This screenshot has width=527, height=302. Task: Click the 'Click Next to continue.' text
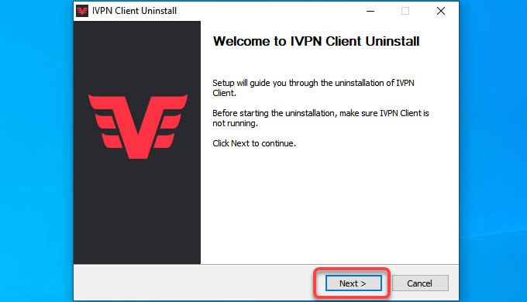254,143
